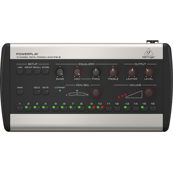Viewport: 173px width, 173px height.
Task: Click the SETUP section heading
Action: click(x=33, y=64)
